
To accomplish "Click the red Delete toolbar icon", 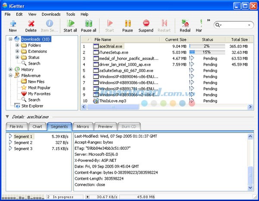I will point(31,23).
